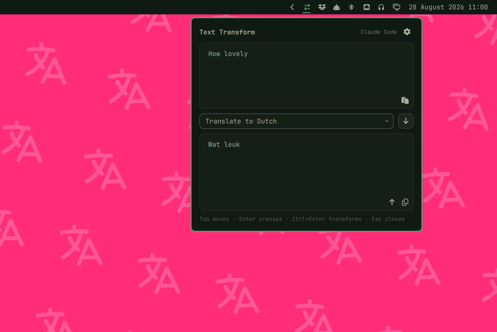The image size is (497, 332).
Task: Open the Translate to Dutch dropdown
Action: 296,121
